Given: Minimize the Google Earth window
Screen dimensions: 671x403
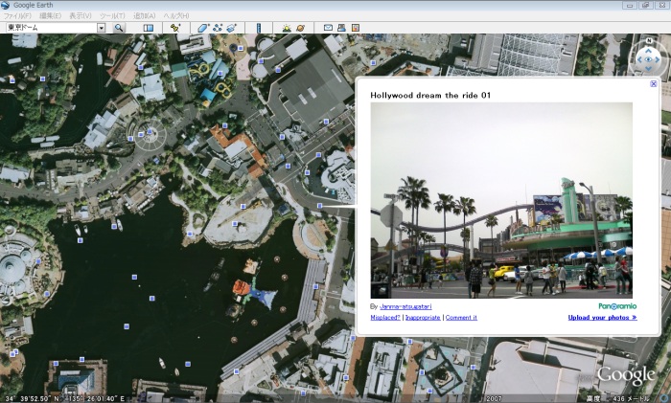Looking at the screenshot, I should 630,6.
